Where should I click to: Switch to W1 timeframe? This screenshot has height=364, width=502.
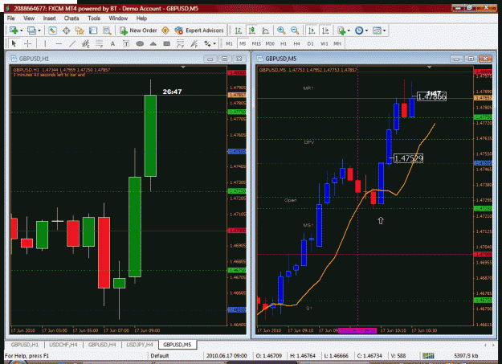[x=324, y=43]
